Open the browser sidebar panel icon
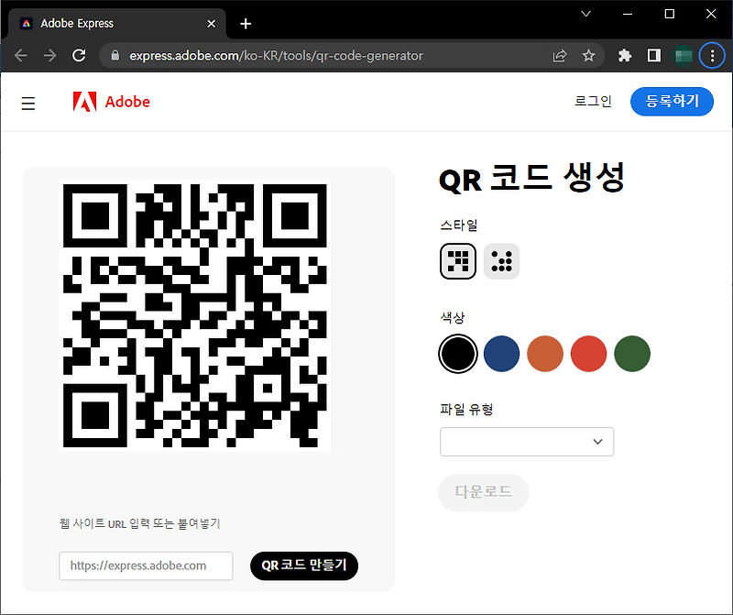The height and width of the screenshot is (615, 733). coord(653,55)
